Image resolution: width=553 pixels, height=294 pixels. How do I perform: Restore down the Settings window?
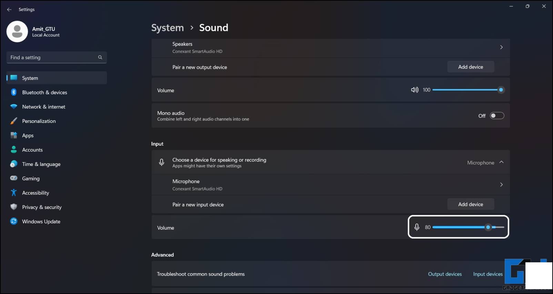pyautogui.click(x=527, y=6)
